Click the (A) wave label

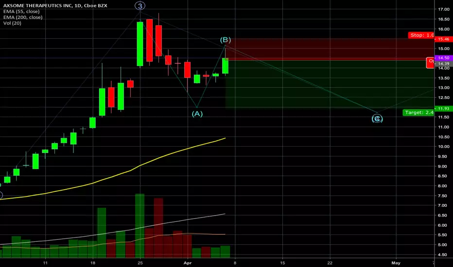click(x=197, y=114)
